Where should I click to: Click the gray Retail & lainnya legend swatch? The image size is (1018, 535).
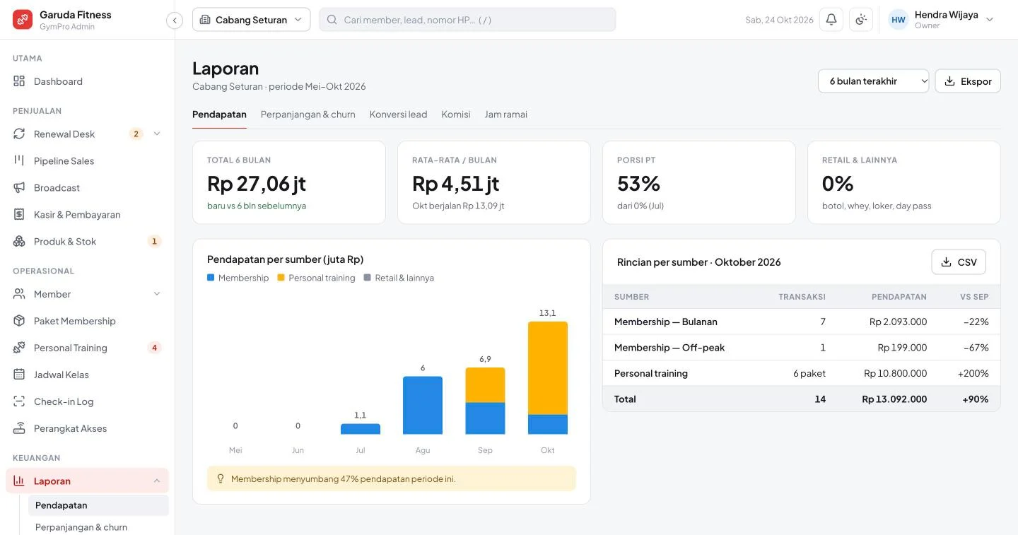[x=368, y=278]
